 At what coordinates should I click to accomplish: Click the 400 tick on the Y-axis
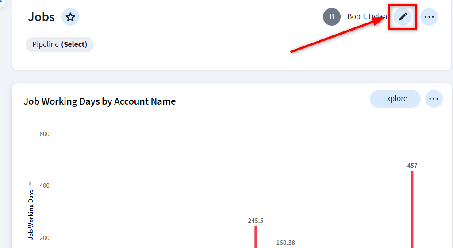pos(44,186)
